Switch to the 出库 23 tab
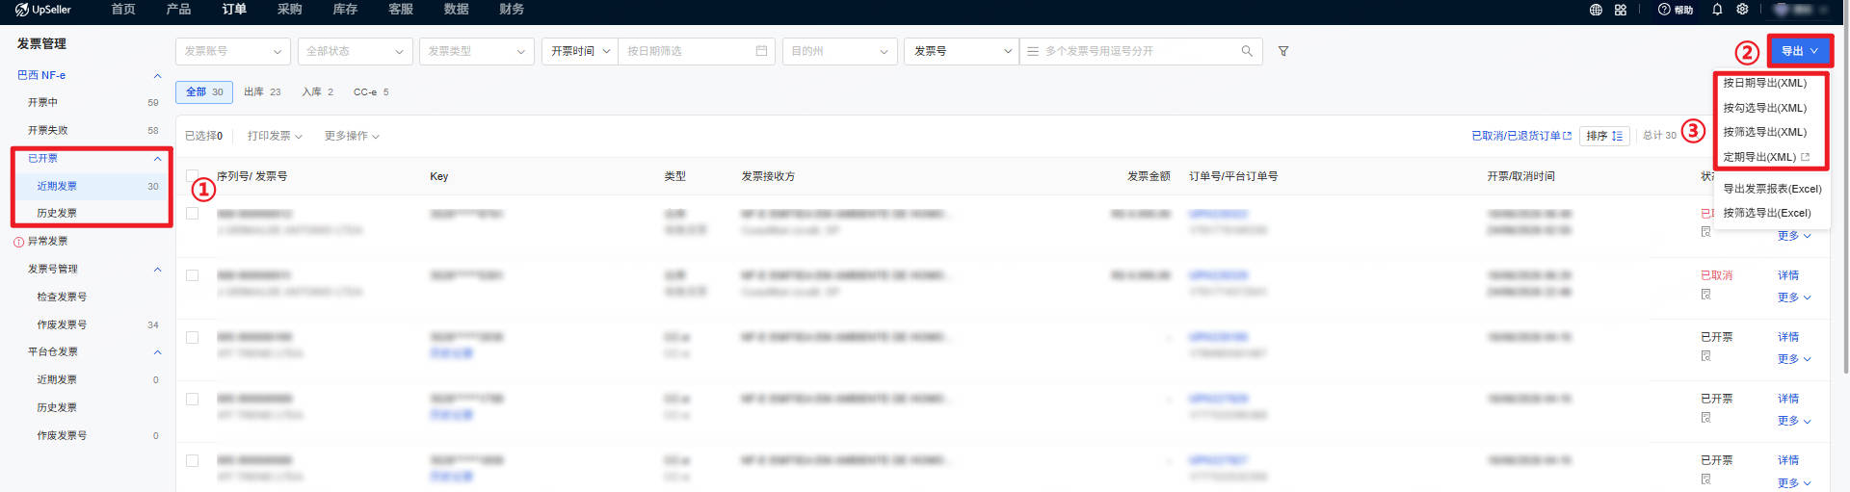 coord(262,92)
